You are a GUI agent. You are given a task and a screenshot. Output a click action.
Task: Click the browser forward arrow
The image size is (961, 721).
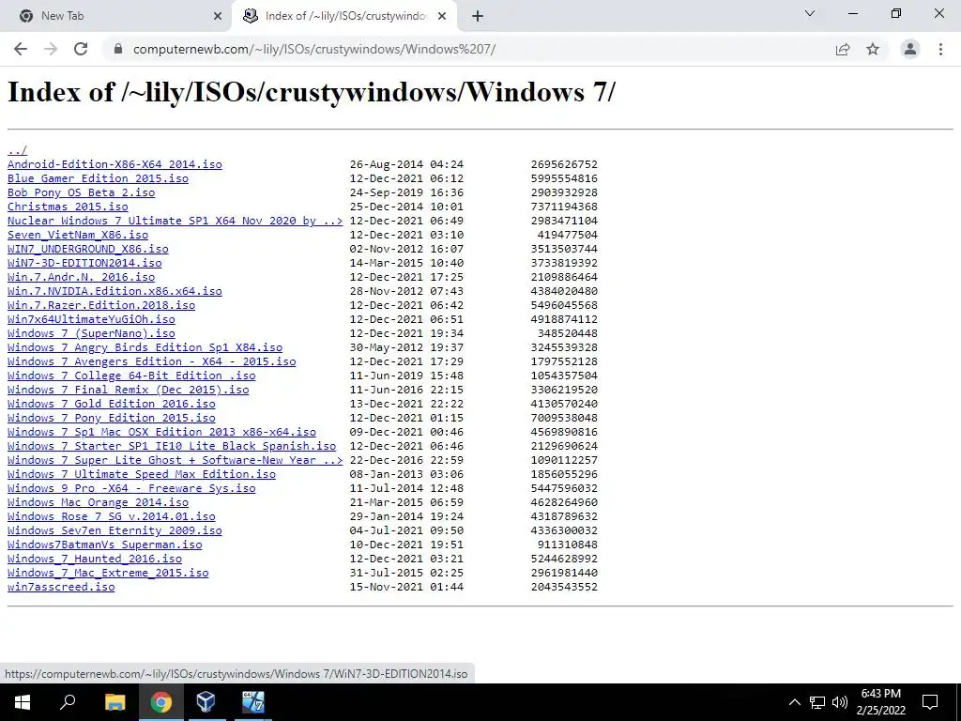coord(51,49)
